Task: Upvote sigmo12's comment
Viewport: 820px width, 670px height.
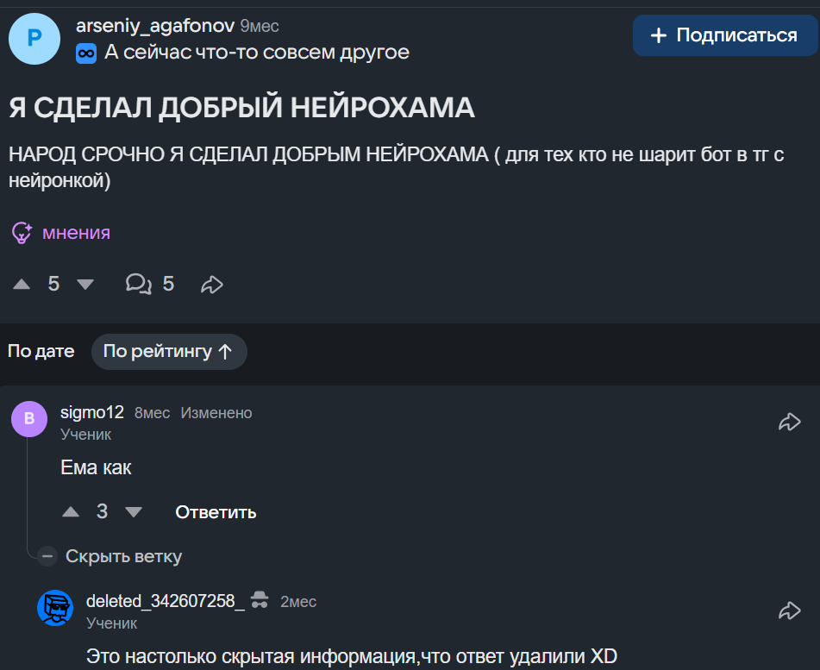Action: point(71,512)
